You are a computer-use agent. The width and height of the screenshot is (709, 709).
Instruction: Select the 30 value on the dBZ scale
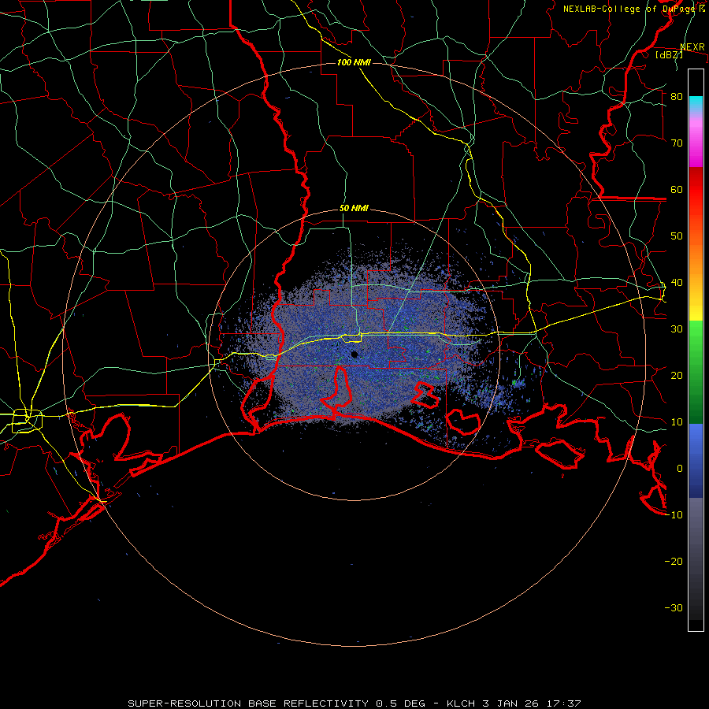(677, 329)
